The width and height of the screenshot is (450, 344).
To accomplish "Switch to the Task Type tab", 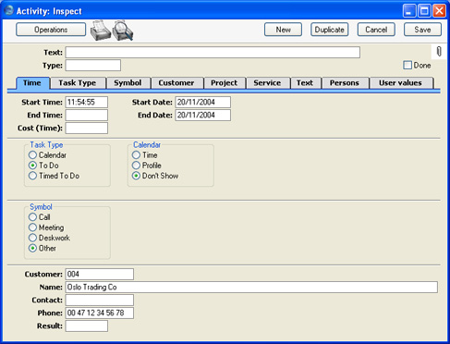I will pos(78,83).
